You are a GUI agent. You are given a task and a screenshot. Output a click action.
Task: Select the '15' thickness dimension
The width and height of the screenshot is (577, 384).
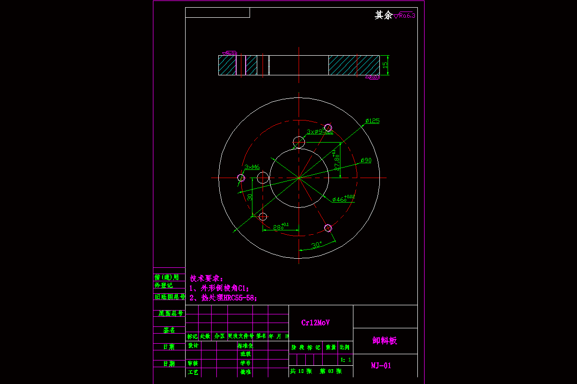point(385,64)
